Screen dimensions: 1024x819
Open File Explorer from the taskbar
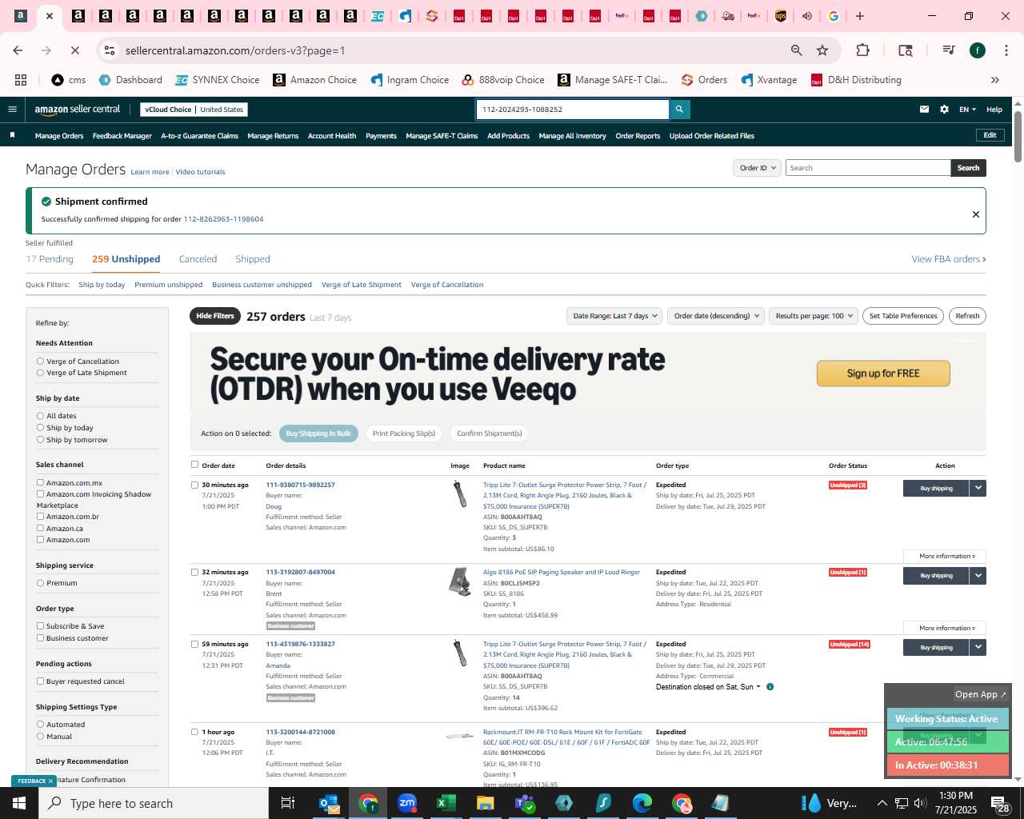pos(486,803)
